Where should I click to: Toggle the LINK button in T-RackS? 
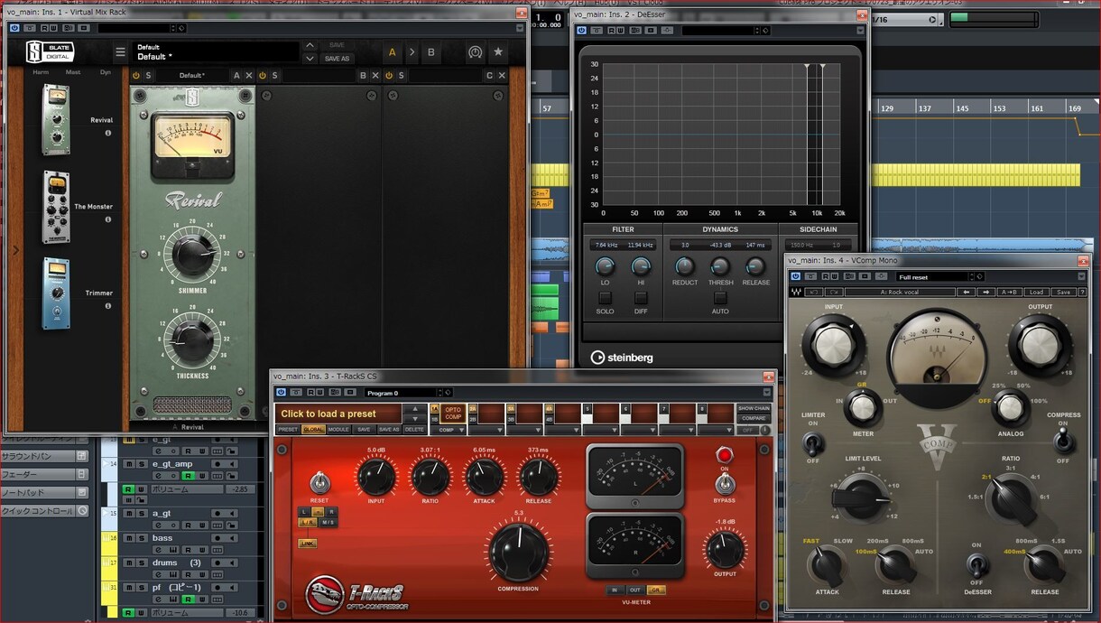coord(308,544)
